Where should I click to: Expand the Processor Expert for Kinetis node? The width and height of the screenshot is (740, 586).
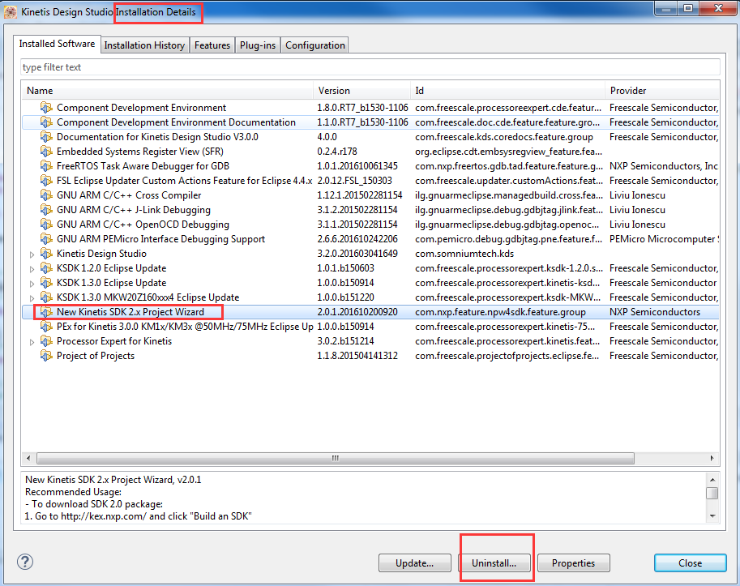click(32, 343)
